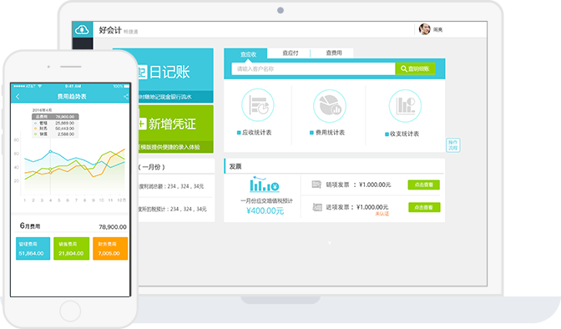This screenshot has height=329, width=561.
Task: Click 点击查看 button for 销项发票
Action: pyautogui.click(x=423, y=185)
